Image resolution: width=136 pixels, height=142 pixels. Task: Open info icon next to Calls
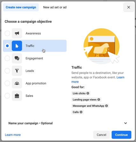pyautogui.click(x=81, y=112)
